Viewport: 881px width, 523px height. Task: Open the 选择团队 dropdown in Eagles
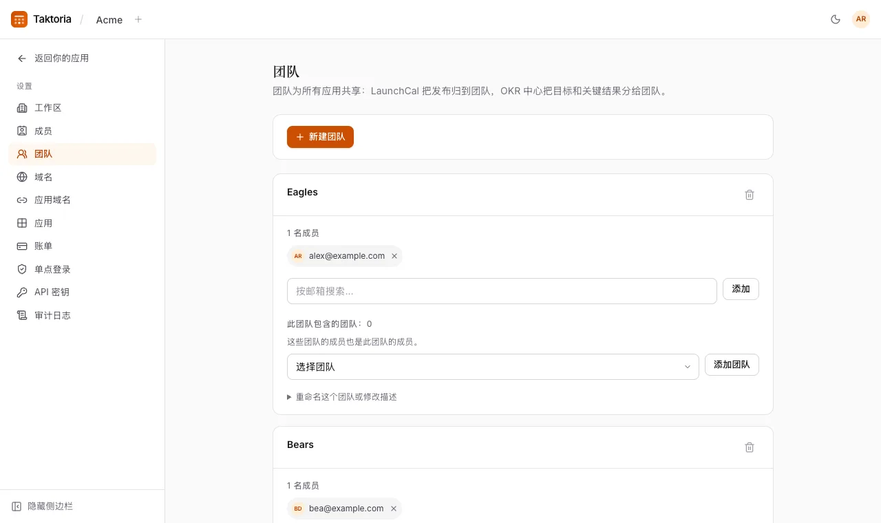tap(493, 367)
